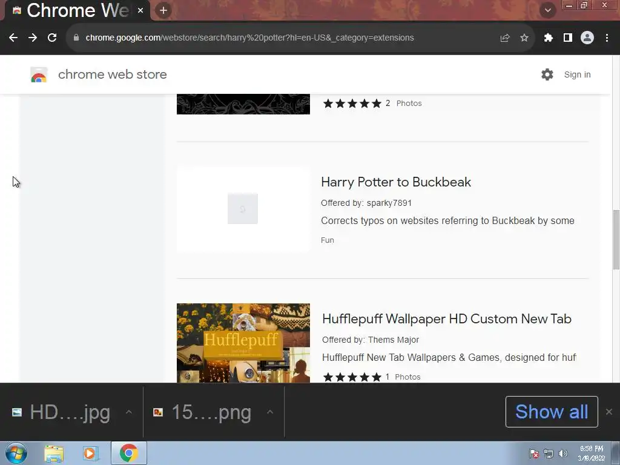
Task: Open Windows Explorer from the taskbar
Action: tap(54, 453)
